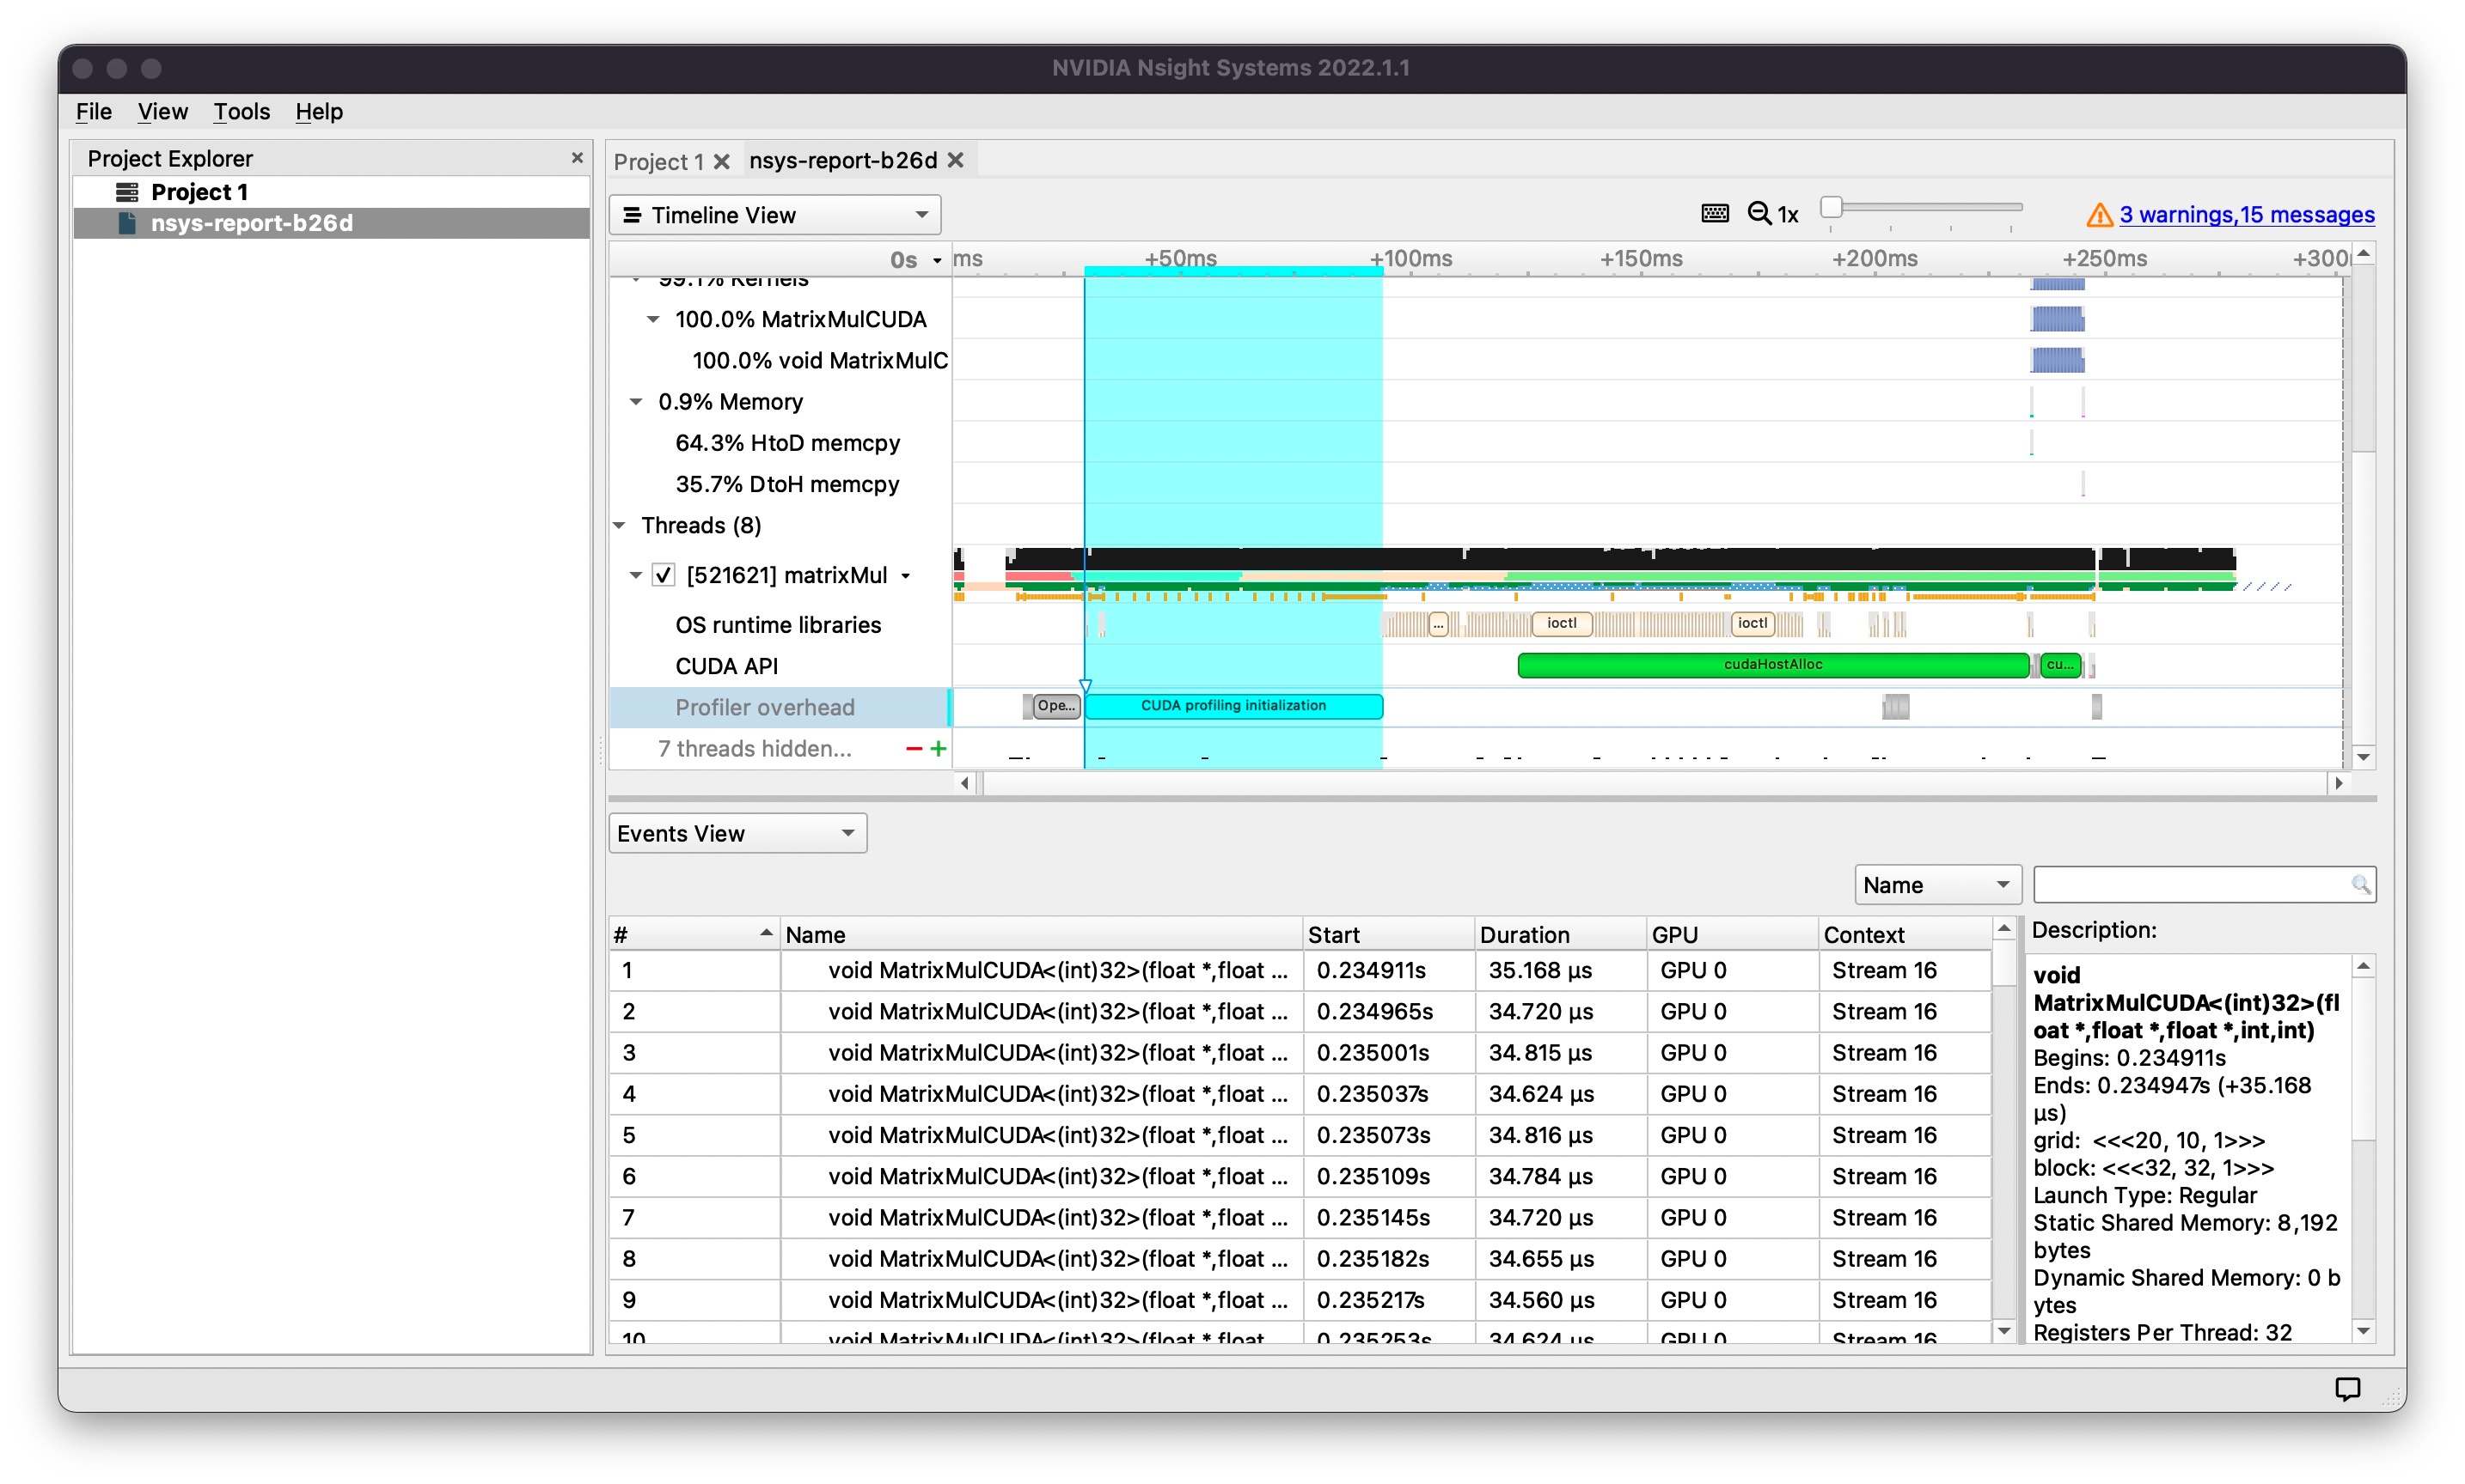
Task: Switch to the Project 1 tab
Action: (x=658, y=161)
